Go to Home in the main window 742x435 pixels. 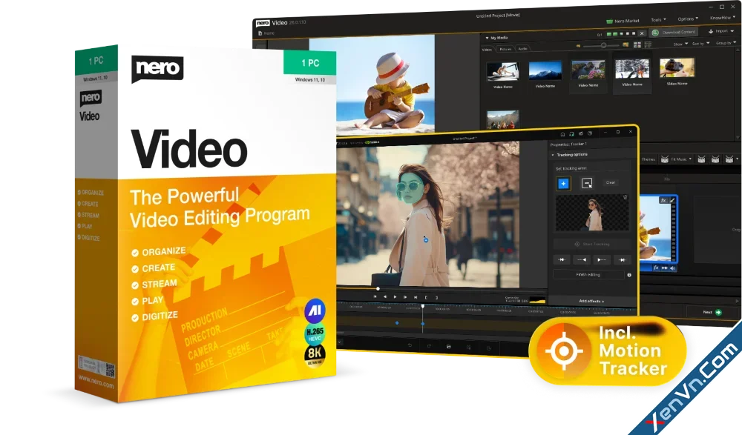[x=266, y=33]
